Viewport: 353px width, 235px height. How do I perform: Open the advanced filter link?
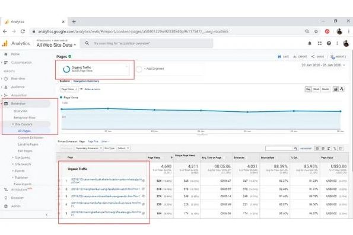pos(306,149)
